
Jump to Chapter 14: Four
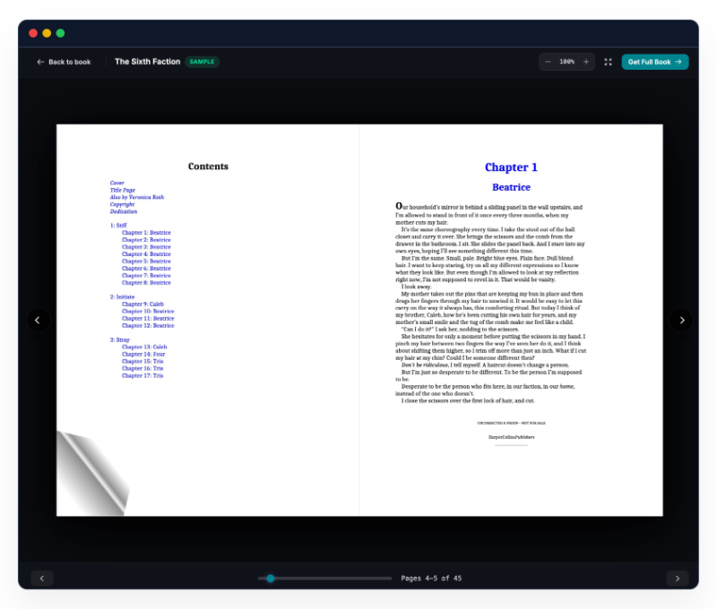143,354
